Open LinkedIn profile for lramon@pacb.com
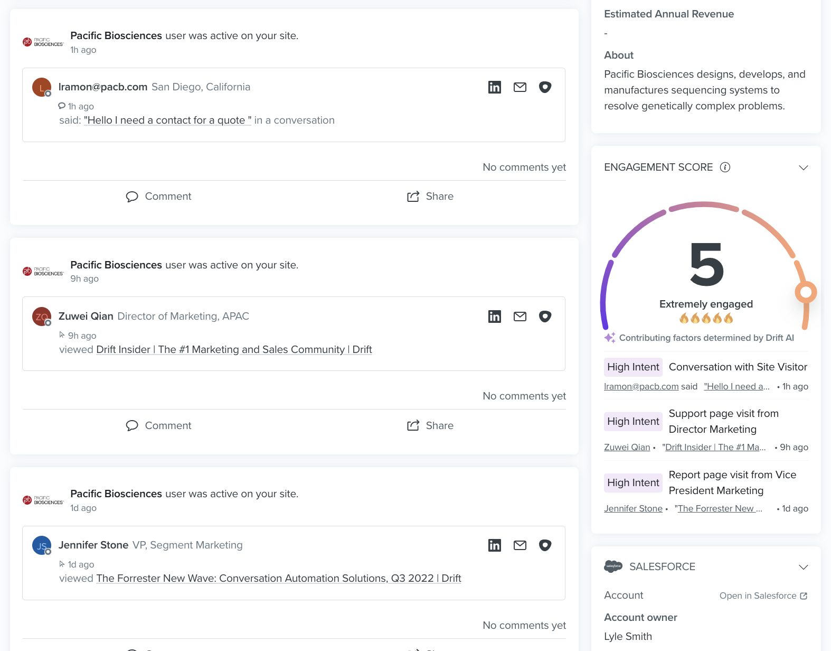This screenshot has width=831, height=651. pos(495,87)
